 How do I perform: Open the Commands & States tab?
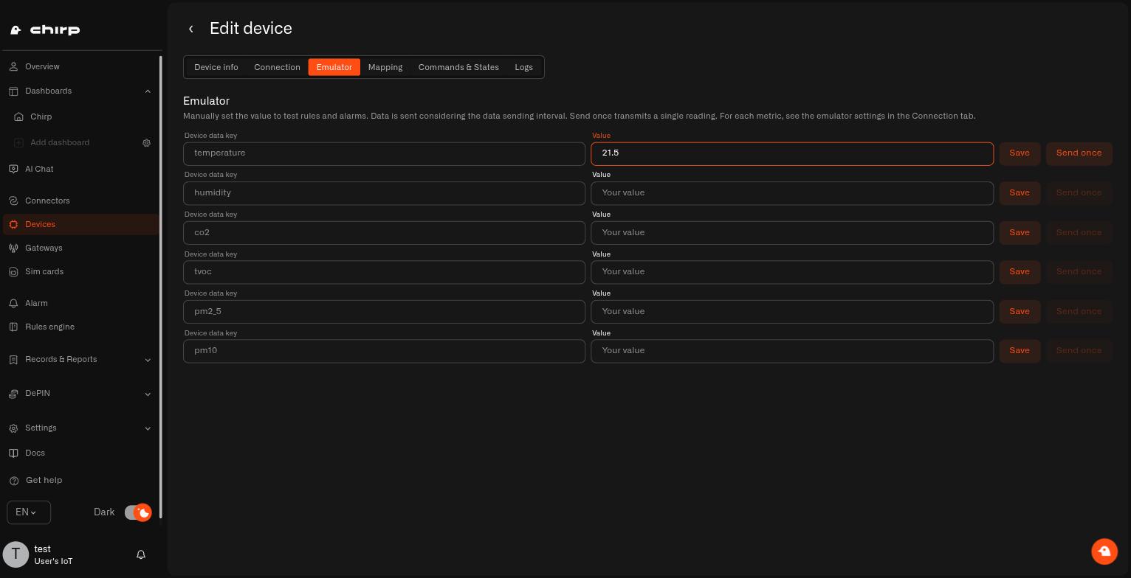458,67
